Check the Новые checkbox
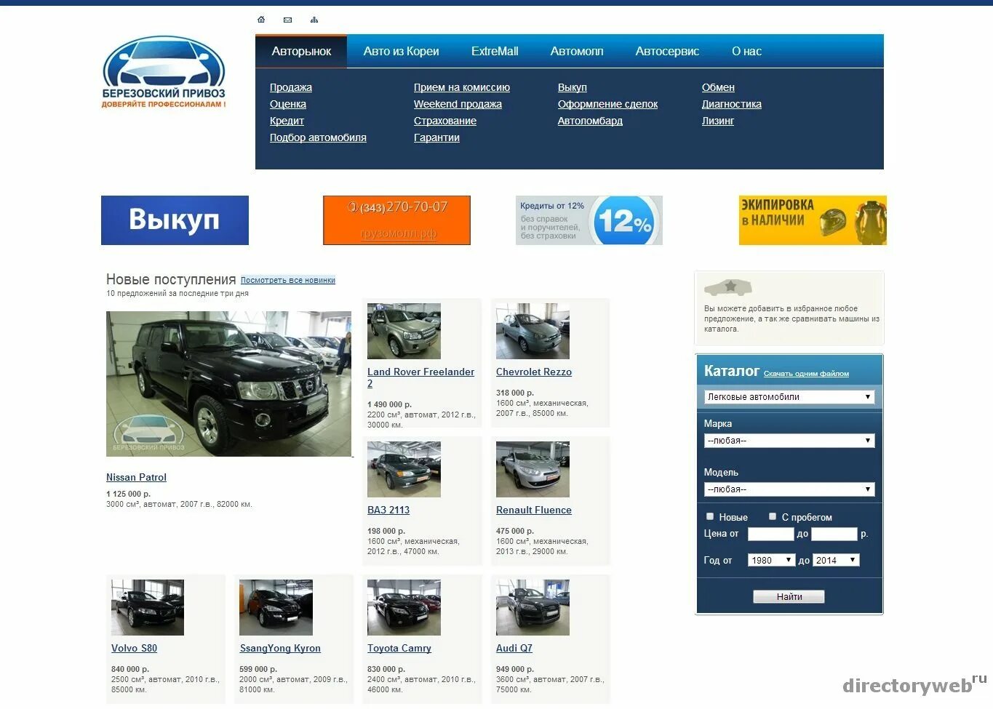Image resolution: width=993 pixels, height=709 pixels. [710, 516]
